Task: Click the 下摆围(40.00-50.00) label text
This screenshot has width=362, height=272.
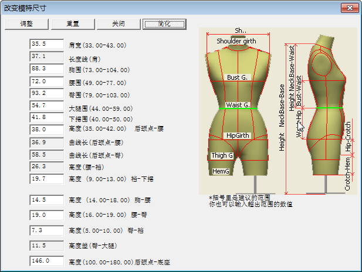Action: [101, 119]
